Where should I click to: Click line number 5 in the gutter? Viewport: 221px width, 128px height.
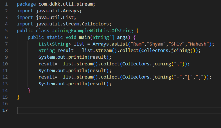[6, 30]
